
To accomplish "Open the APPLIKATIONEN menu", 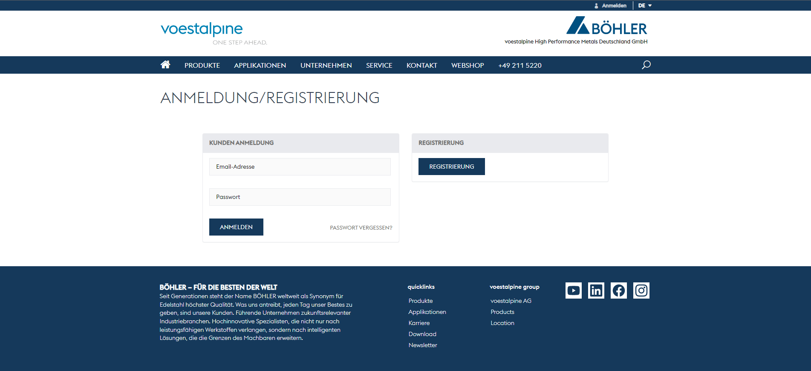I will [x=260, y=65].
